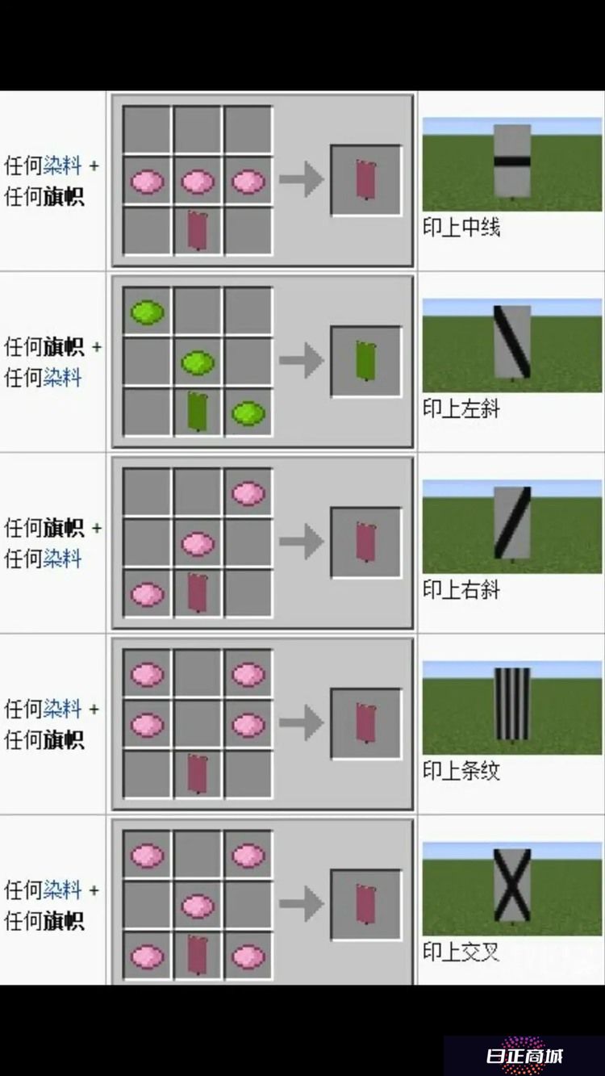Click the result banner of the crossed recipe
Screen dimensions: 605x1076
pos(365,903)
